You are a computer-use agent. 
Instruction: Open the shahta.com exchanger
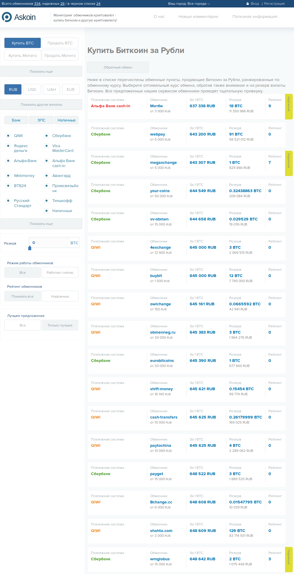161,531
